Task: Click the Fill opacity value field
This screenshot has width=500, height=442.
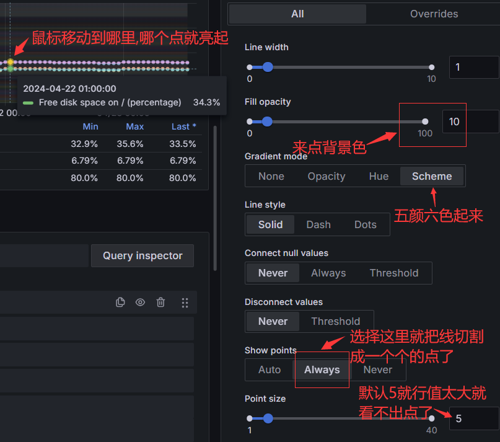Action: pos(470,122)
